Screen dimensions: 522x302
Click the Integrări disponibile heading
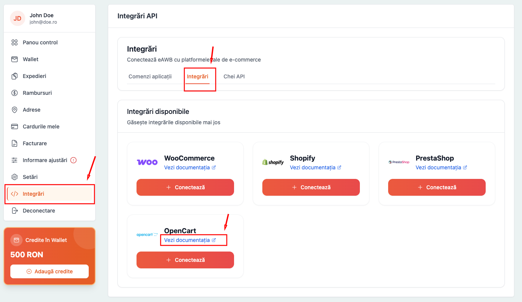(158, 112)
